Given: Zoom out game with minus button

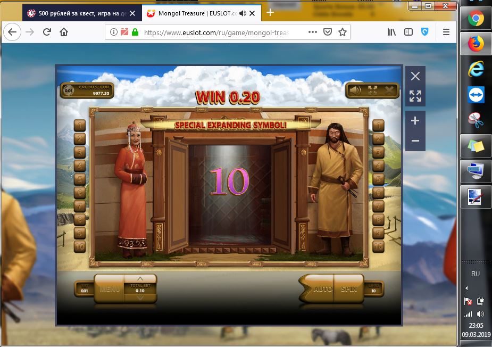Looking at the screenshot, I should pos(415,141).
